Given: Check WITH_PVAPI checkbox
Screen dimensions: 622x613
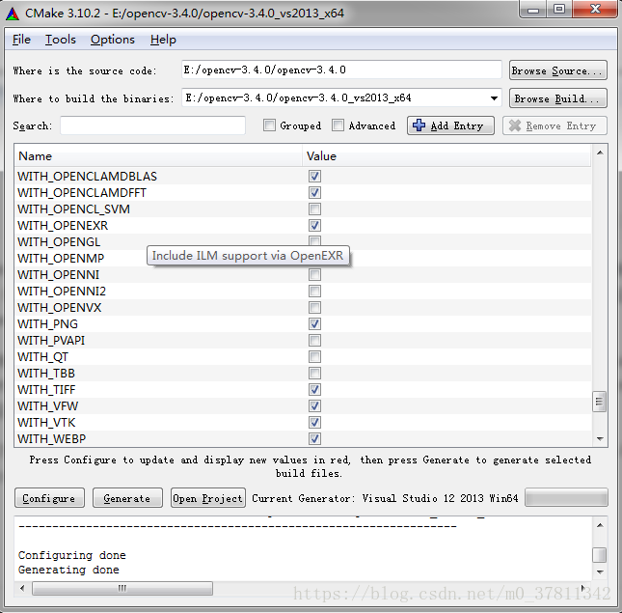Looking at the screenshot, I should click(314, 340).
